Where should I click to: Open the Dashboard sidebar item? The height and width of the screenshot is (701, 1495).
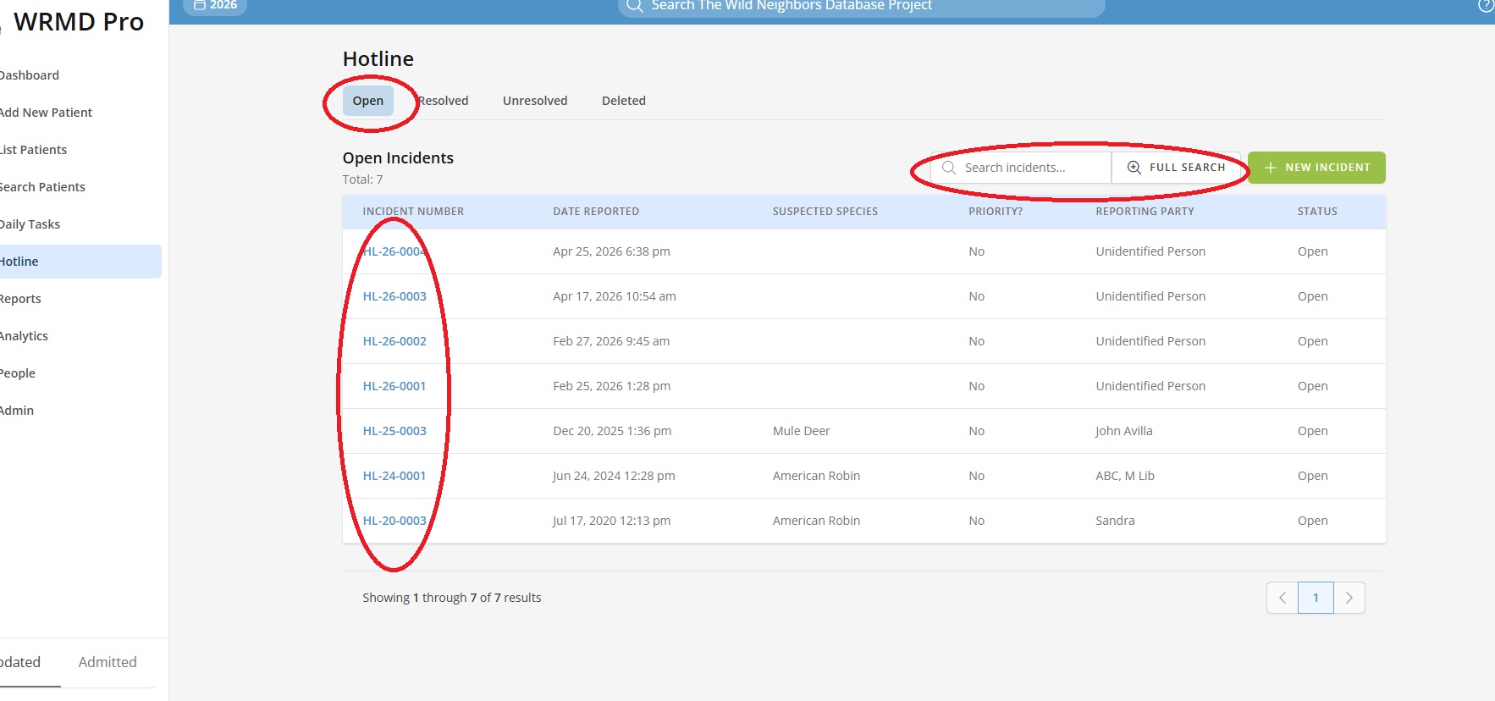click(x=30, y=75)
